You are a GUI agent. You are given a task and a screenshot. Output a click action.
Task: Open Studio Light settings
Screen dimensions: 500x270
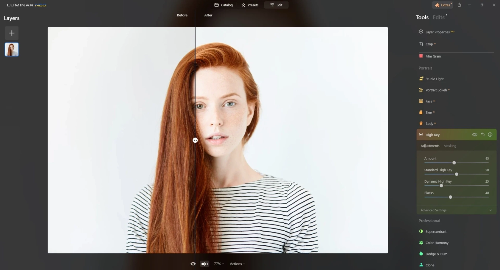[435, 79]
